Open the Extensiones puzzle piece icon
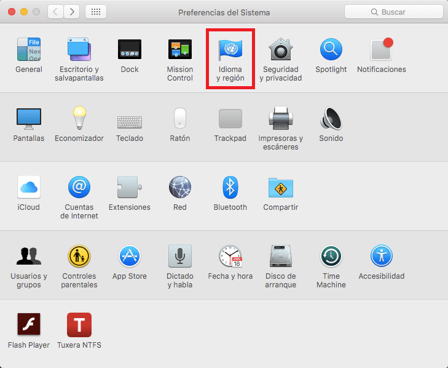The image size is (448, 368). (x=130, y=187)
